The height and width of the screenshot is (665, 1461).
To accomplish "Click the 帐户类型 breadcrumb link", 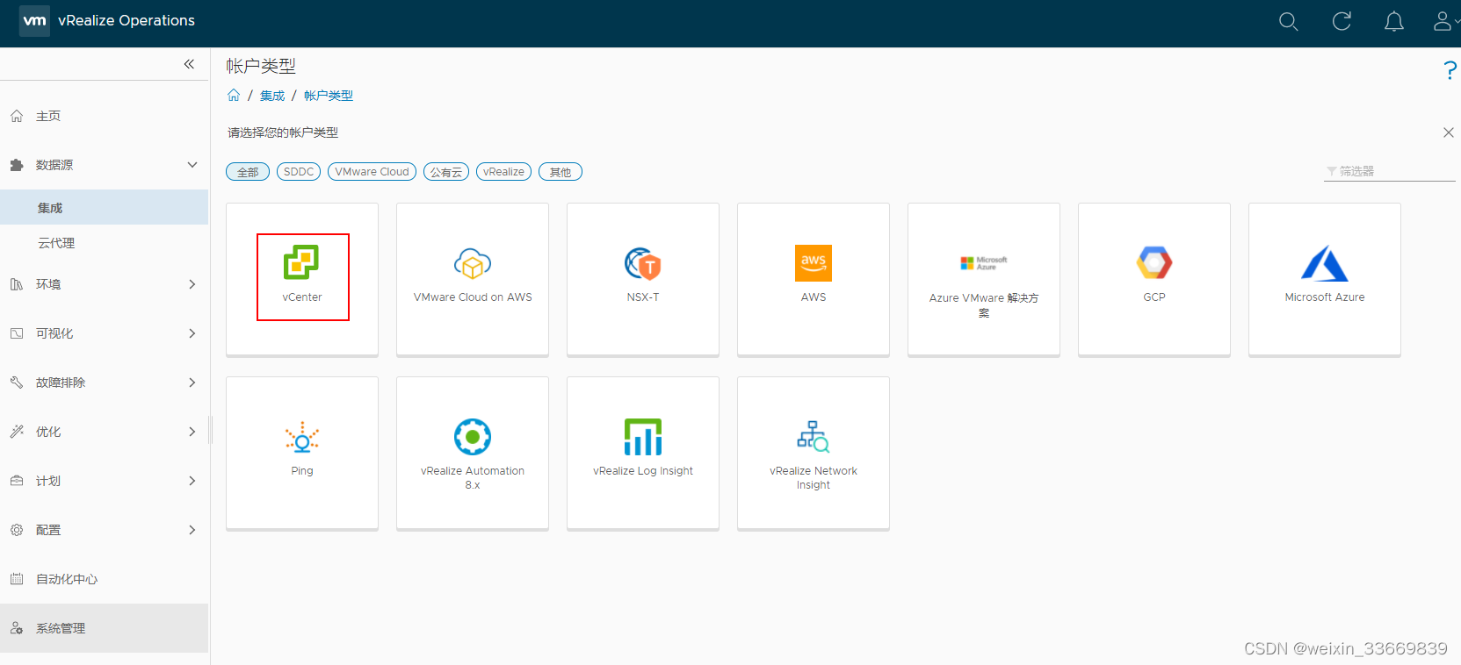I will 329,96.
